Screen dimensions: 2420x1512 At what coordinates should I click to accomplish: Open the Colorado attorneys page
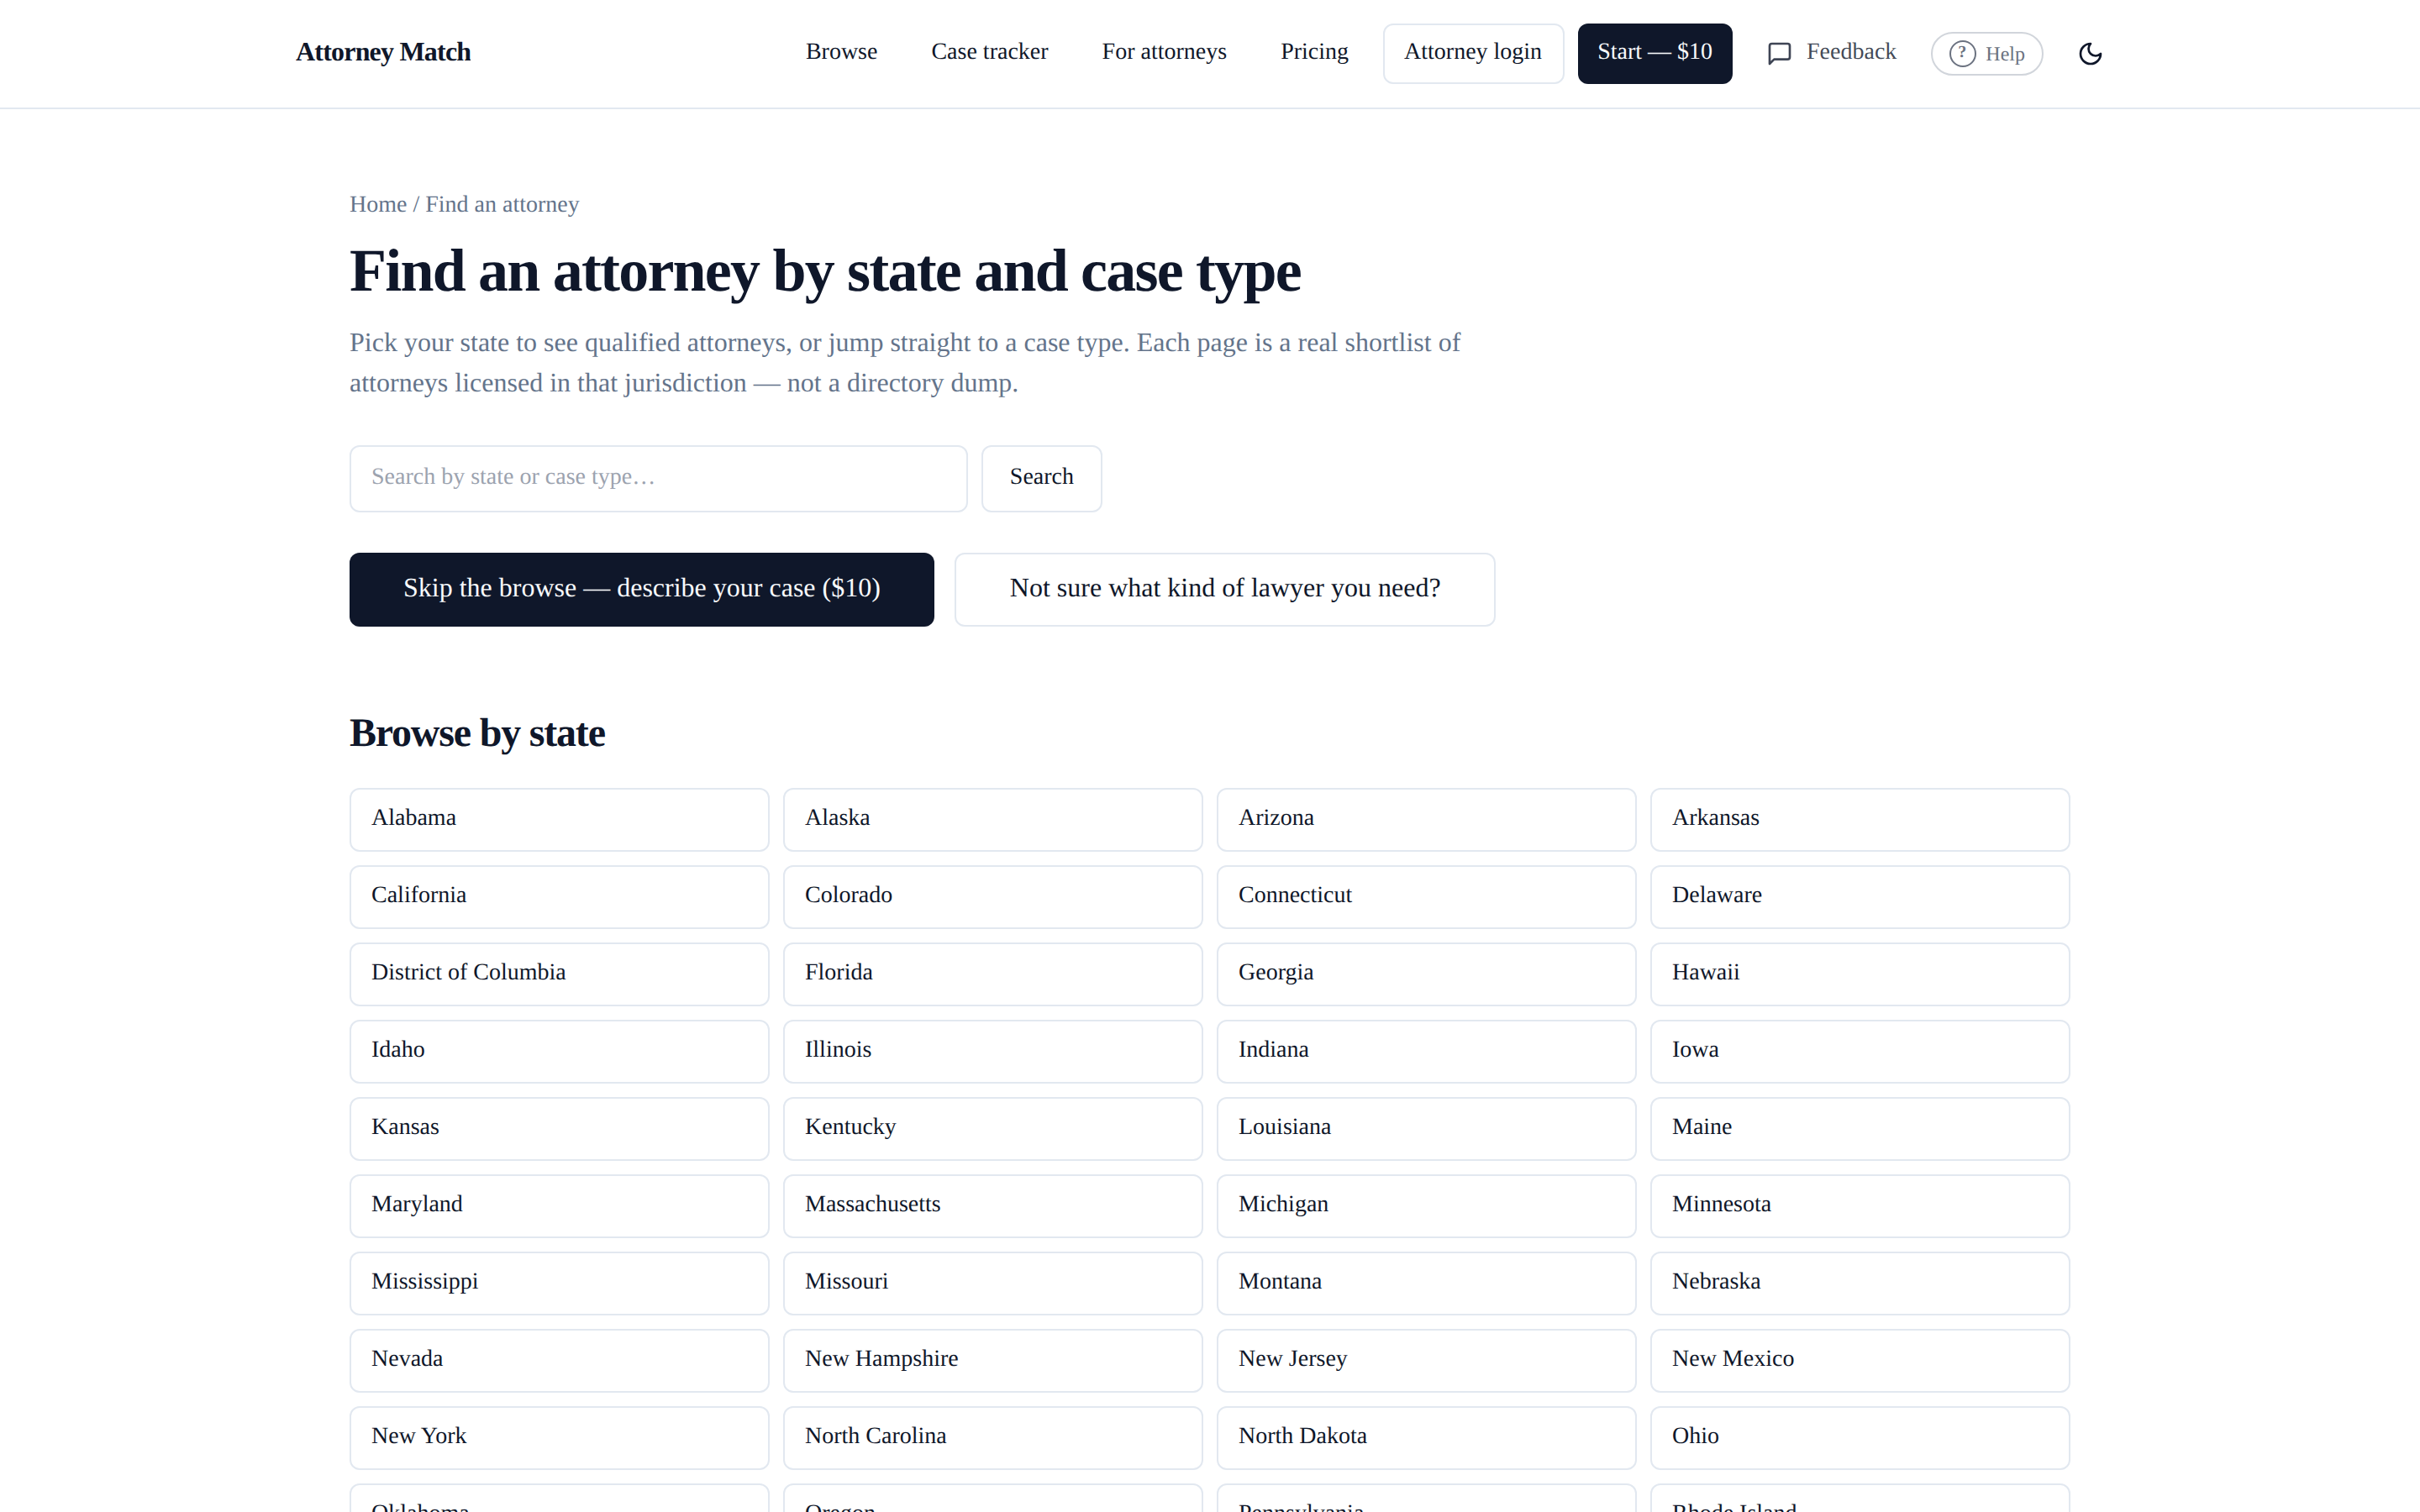[x=992, y=896]
